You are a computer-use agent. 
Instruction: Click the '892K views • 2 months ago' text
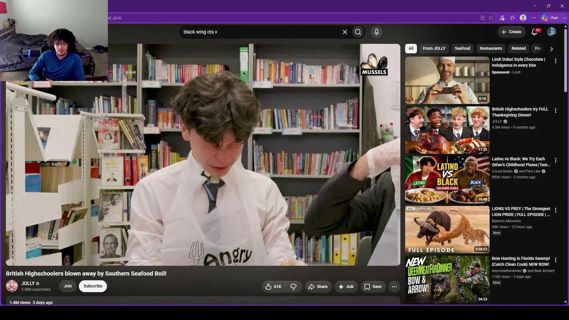tap(513, 177)
